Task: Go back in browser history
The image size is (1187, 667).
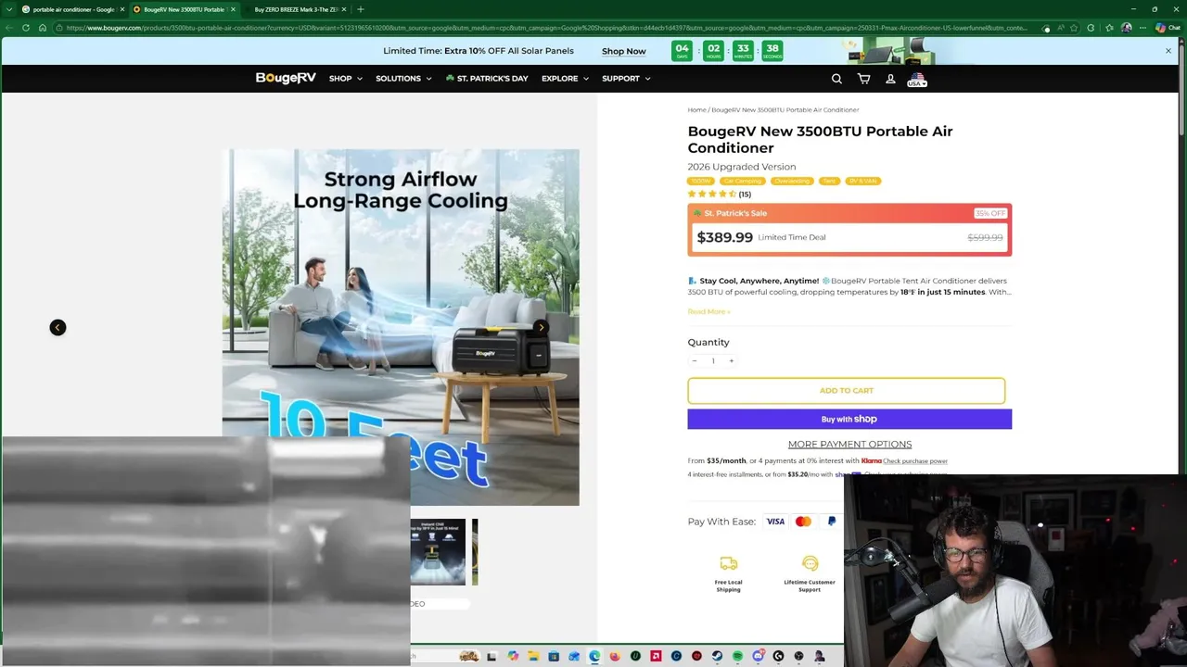Action: (9, 28)
